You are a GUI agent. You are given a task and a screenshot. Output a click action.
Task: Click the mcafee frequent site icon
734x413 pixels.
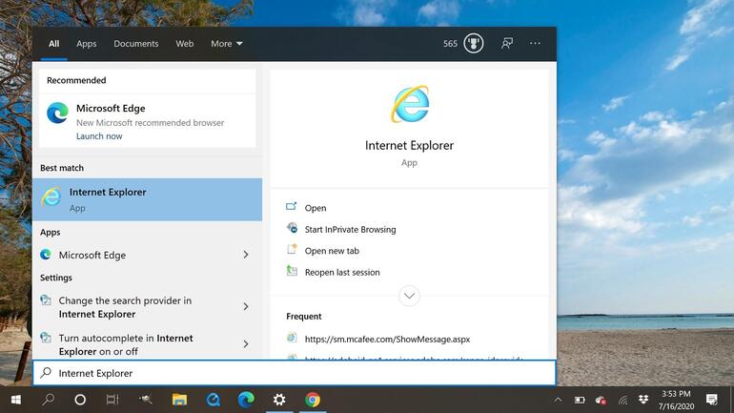tap(292, 338)
